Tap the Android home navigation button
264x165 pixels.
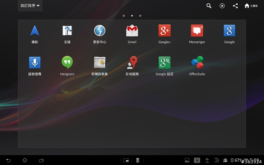click(x=25, y=160)
